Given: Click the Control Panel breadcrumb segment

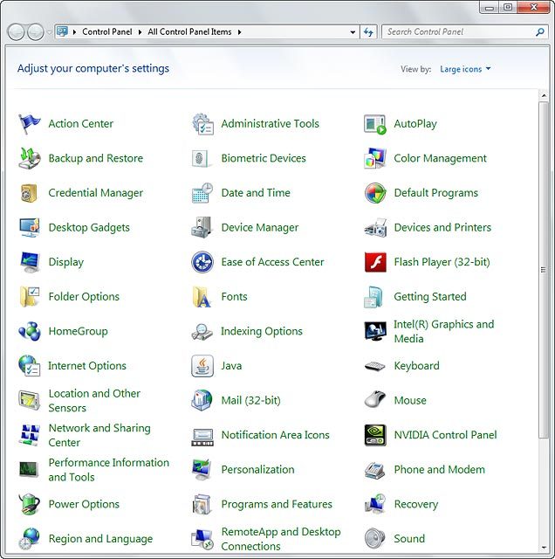Looking at the screenshot, I should pos(107,32).
